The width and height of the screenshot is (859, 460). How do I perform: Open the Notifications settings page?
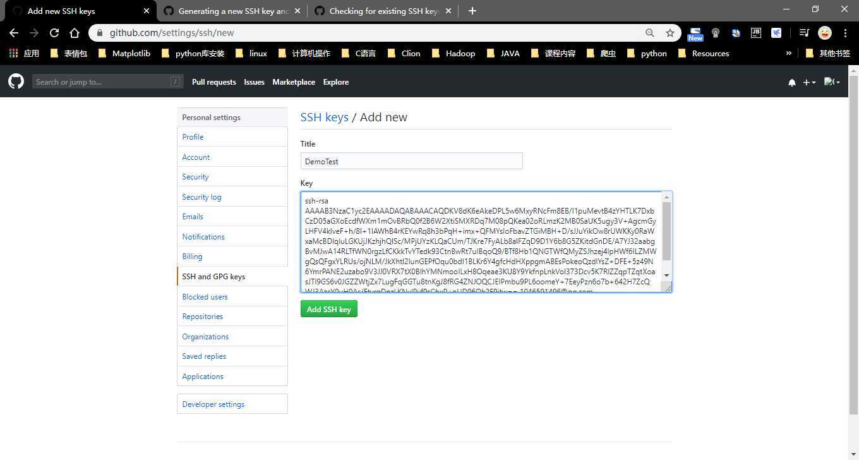pos(232,237)
